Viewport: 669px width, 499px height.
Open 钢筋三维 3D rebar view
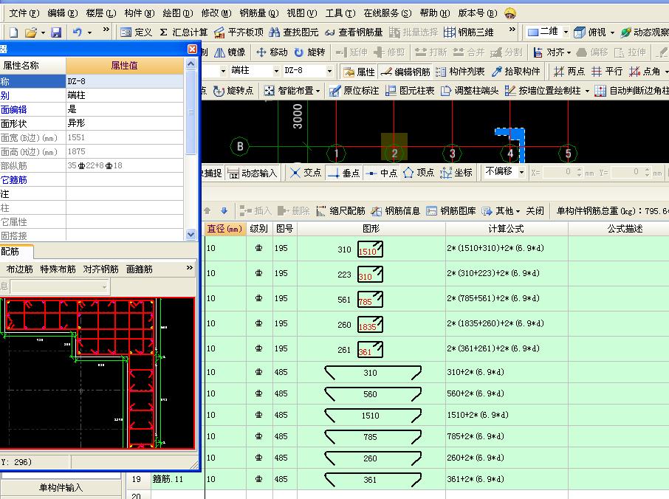[468, 32]
